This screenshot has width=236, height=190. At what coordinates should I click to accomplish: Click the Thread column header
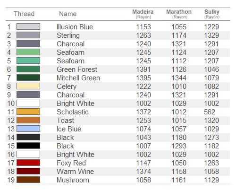24,14
